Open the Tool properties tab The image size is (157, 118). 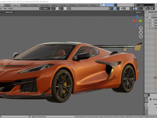(x=146, y=100)
